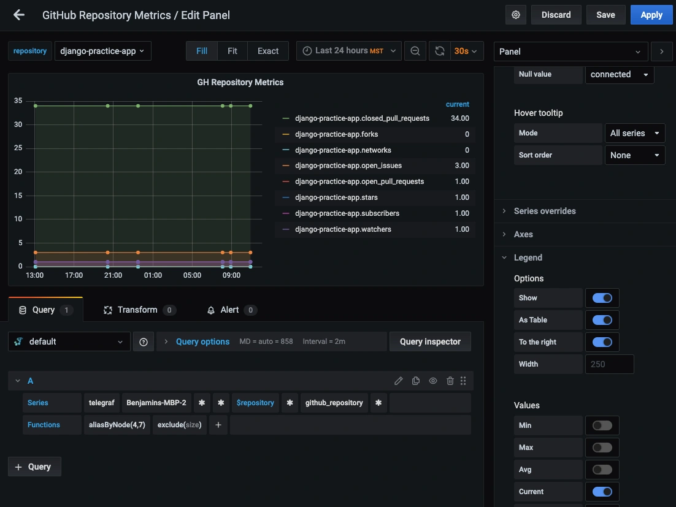Open the Null value connected dropdown
Screen dimensions: 676x507
tap(620, 74)
